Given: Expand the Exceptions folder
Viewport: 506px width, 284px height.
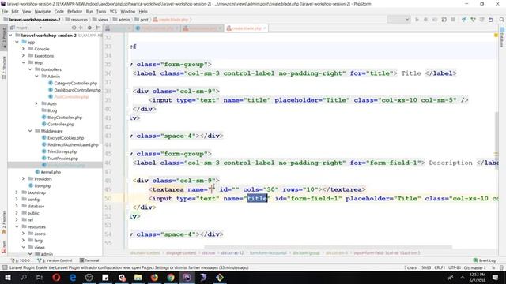Looking at the screenshot, I should point(23,56).
